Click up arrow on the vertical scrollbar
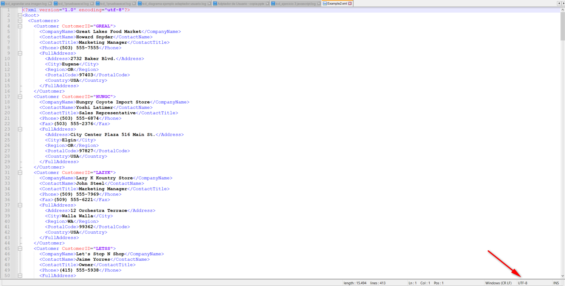The width and height of the screenshot is (565, 286). coord(563,9)
